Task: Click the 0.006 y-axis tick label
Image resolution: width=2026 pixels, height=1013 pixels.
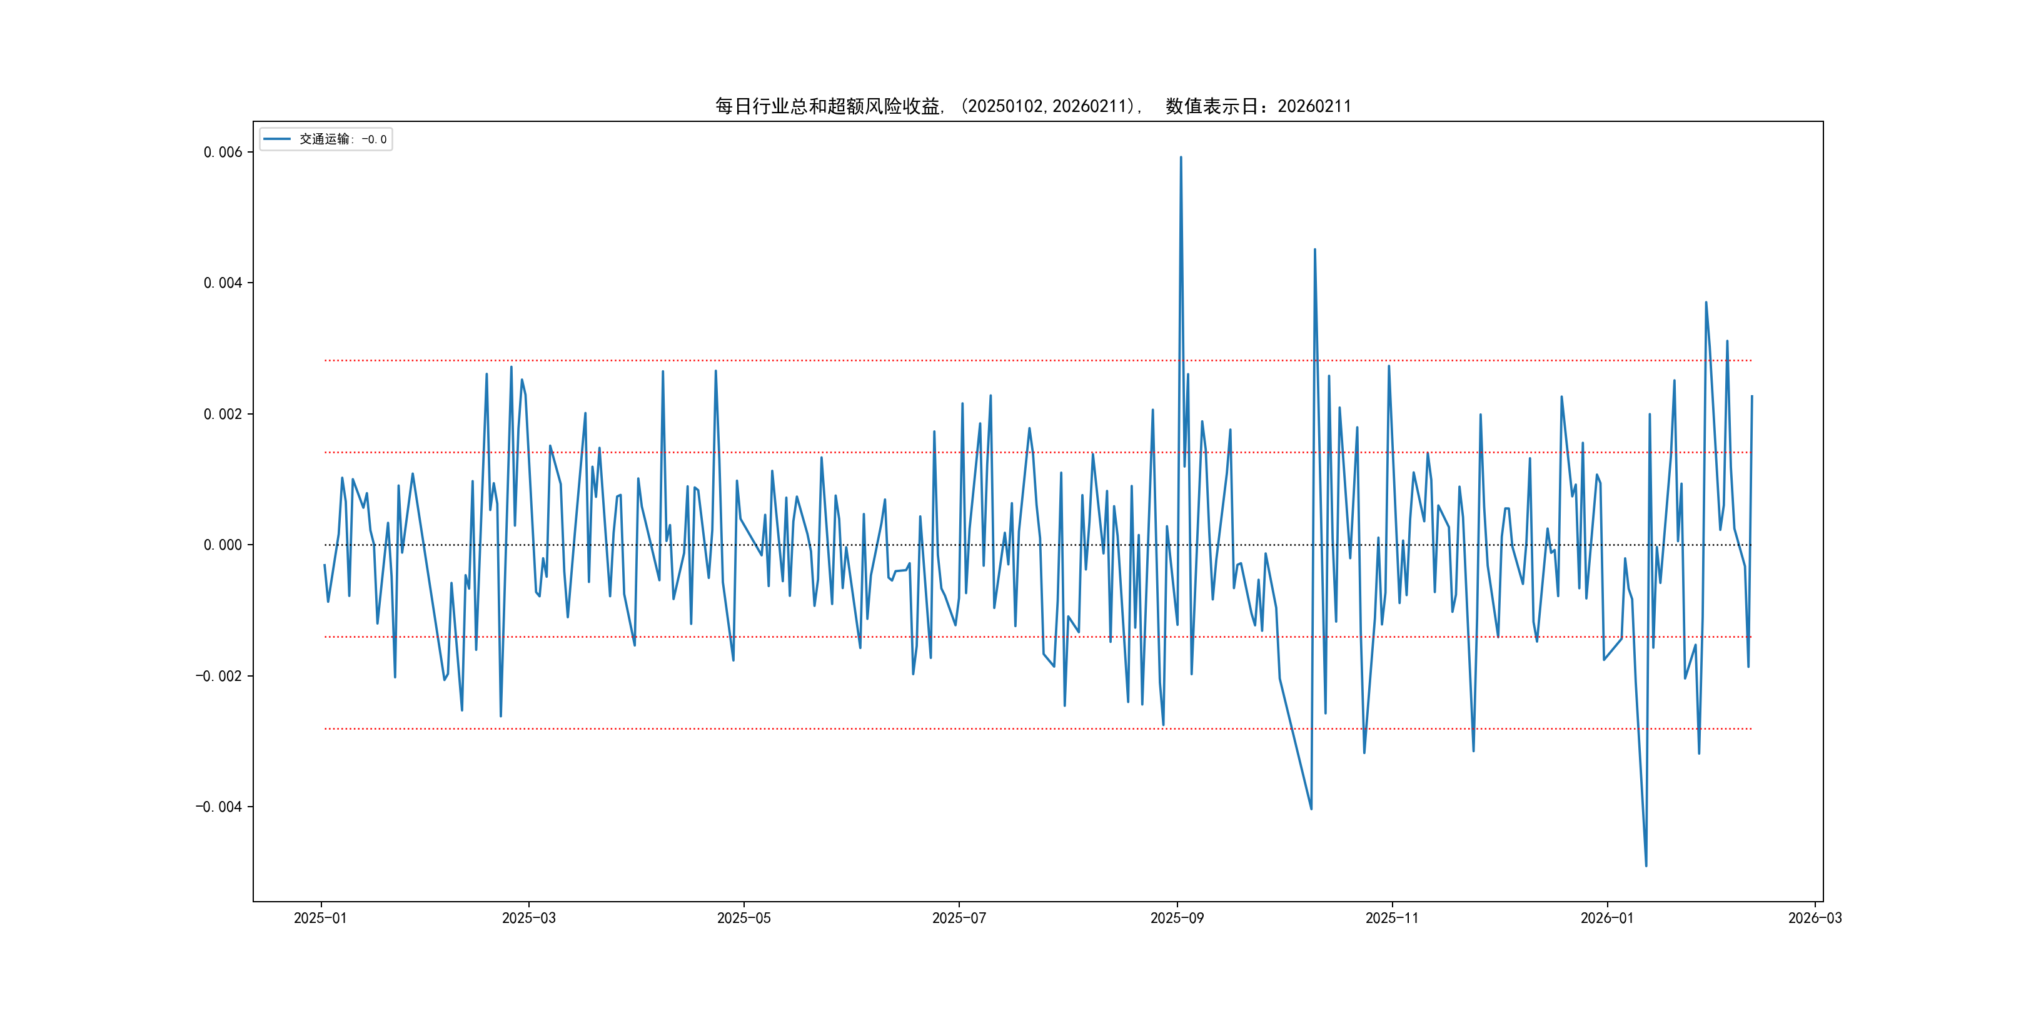Action: coord(223,152)
